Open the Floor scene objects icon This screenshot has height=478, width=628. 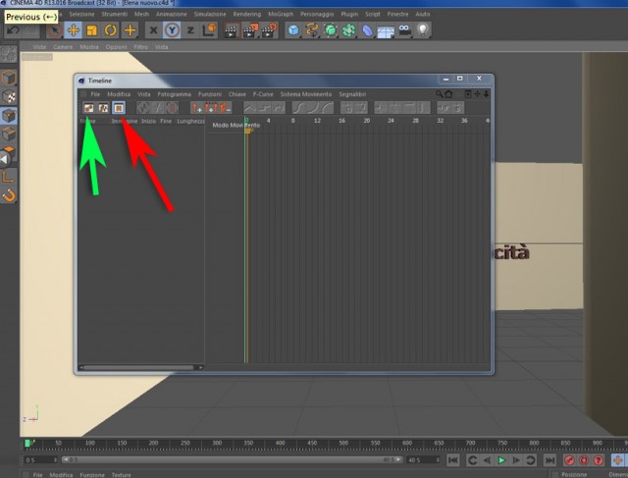(386, 30)
